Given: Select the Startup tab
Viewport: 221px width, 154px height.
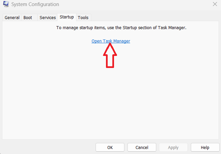Looking at the screenshot, I should (67, 17).
